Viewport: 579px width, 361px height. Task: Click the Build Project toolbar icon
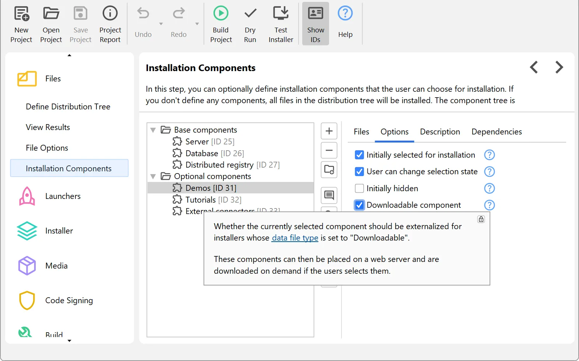point(221,14)
